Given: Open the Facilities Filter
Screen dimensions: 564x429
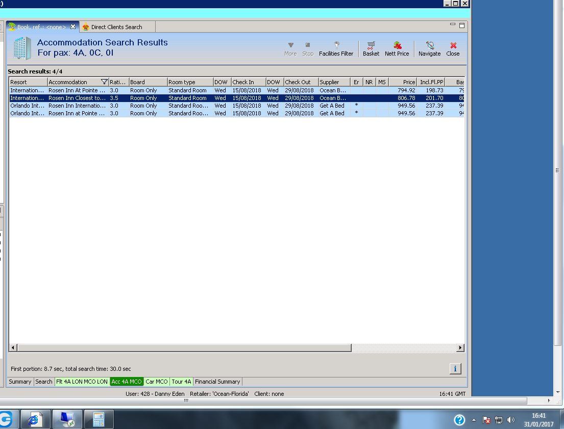Looking at the screenshot, I should click(336, 49).
